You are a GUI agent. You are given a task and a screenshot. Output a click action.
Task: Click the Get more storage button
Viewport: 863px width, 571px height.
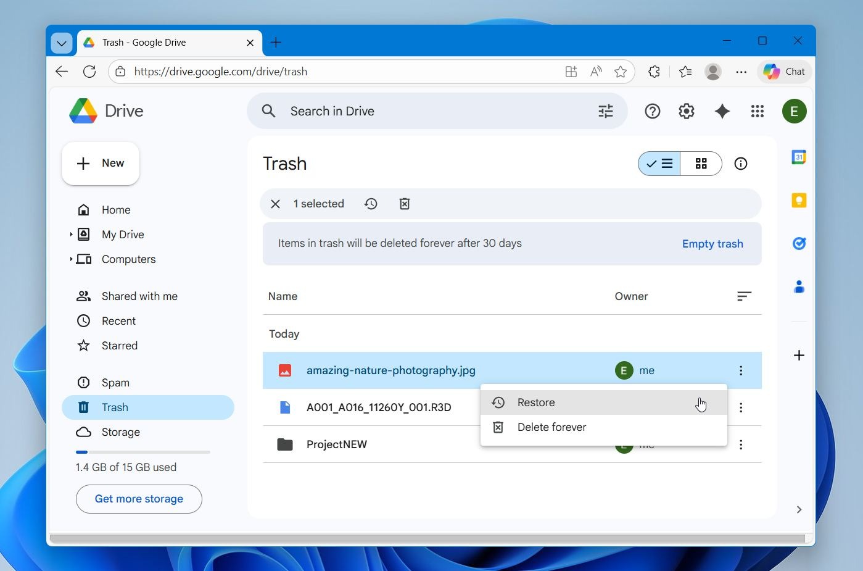point(139,499)
